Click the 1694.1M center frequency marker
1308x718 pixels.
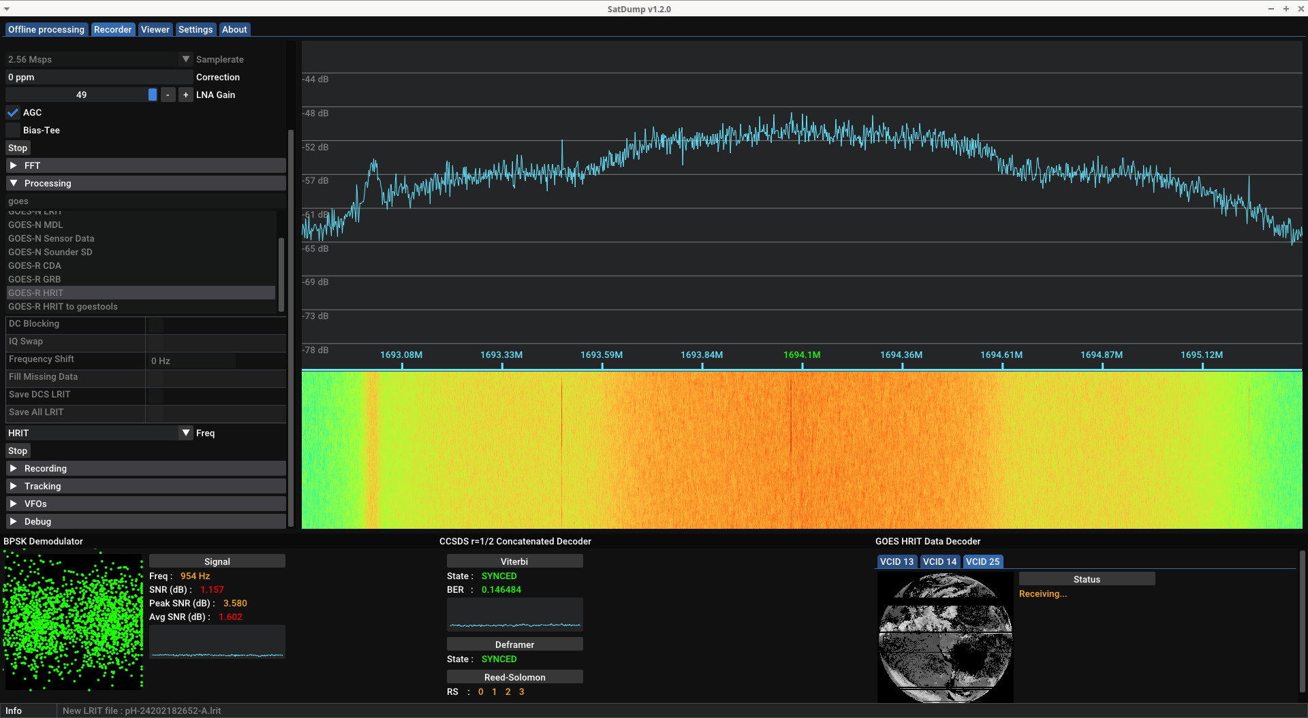[802, 355]
